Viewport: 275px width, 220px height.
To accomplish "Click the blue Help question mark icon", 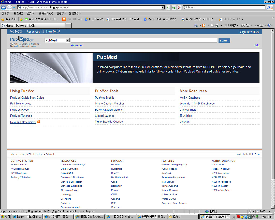I will click(x=269, y=26).
